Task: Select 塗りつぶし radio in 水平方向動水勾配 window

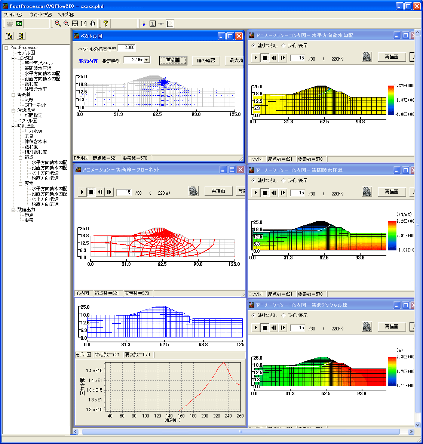Action: click(x=254, y=45)
